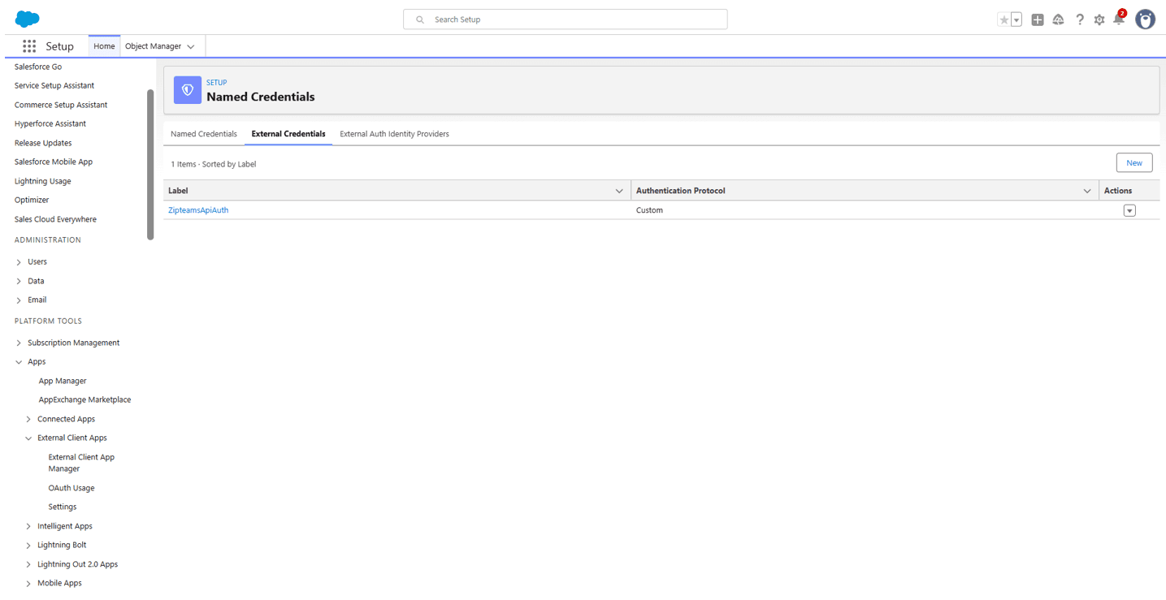Open Settings under External Client Apps
The width and height of the screenshot is (1166, 600).
[63, 507]
